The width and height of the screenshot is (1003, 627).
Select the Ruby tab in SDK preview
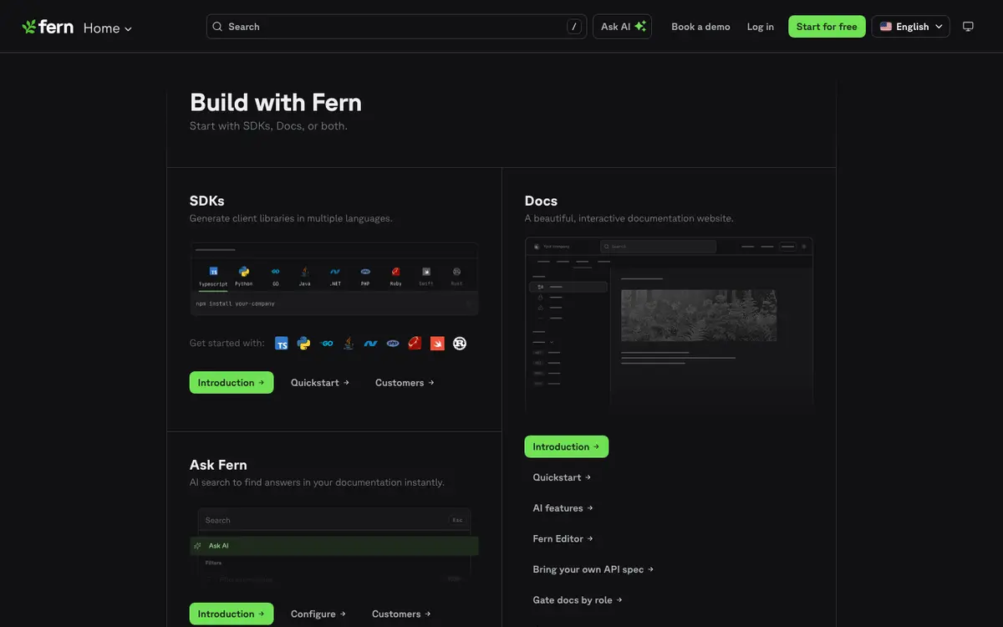tap(395, 277)
